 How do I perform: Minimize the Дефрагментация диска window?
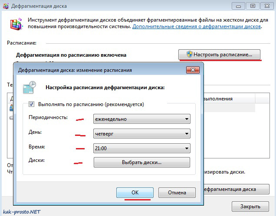click(x=238, y=6)
